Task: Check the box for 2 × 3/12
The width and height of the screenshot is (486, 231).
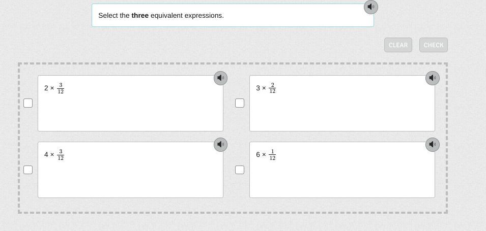Action: point(28,103)
